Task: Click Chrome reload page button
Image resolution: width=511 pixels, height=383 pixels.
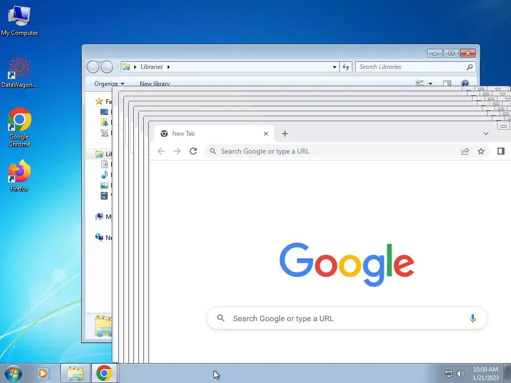Action: [x=193, y=151]
